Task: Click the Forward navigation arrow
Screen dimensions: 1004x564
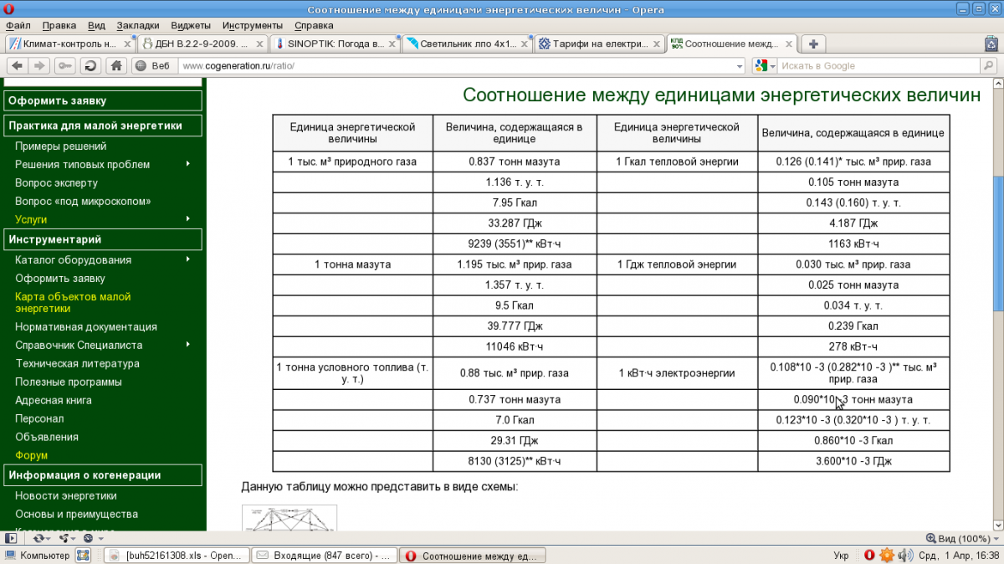Action: tap(40, 65)
